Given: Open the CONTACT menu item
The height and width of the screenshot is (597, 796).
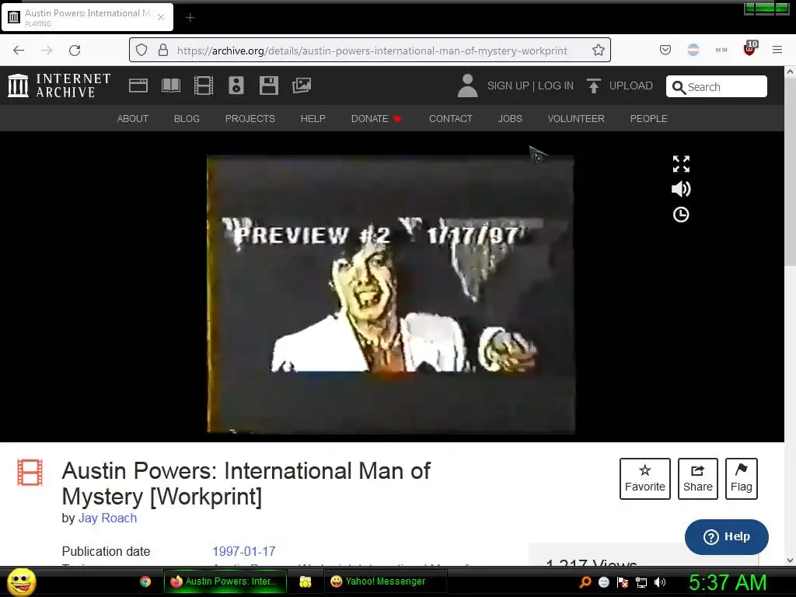Looking at the screenshot, I should pyautogui.click(x=450, y=119).
